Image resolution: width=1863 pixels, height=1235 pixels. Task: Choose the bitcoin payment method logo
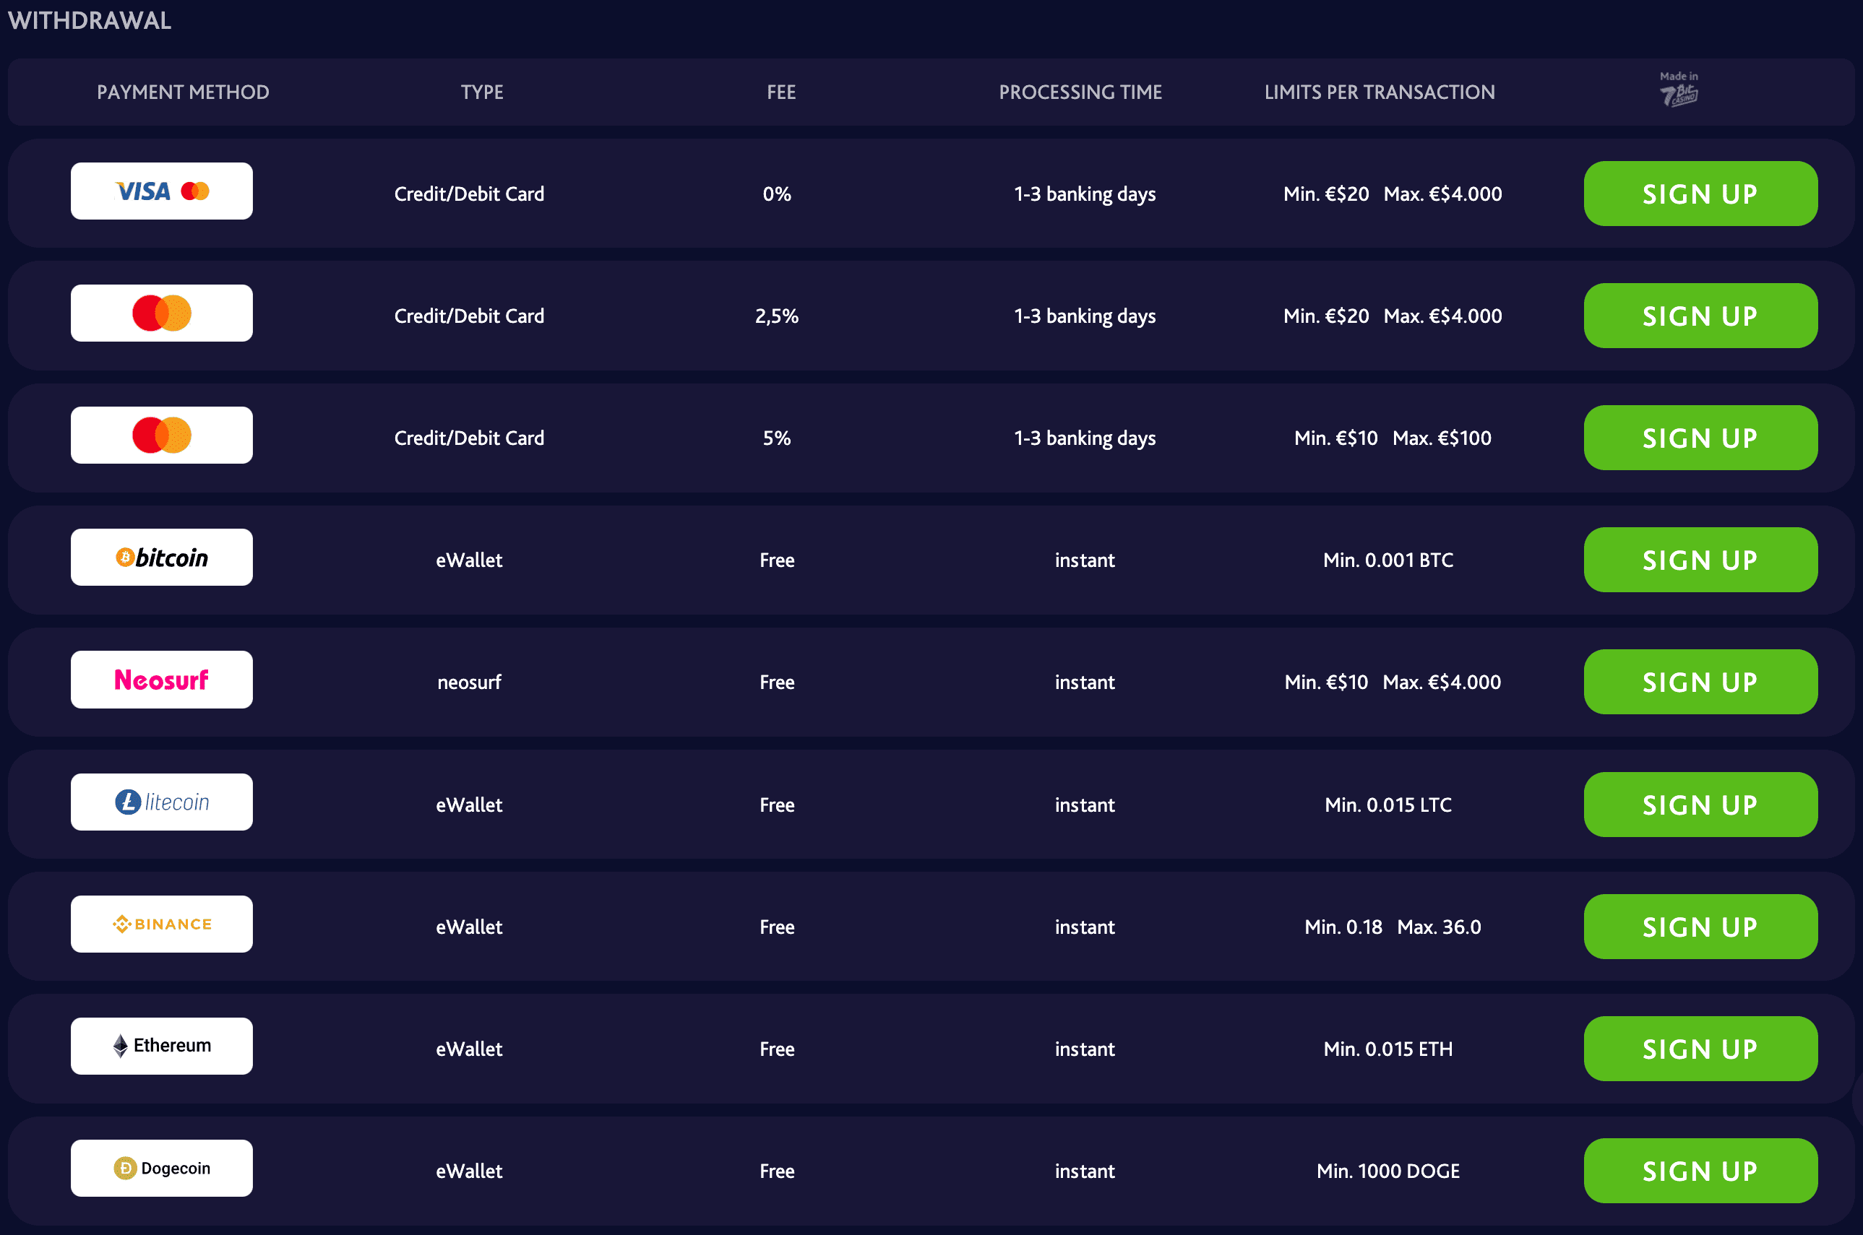[162, 558]
